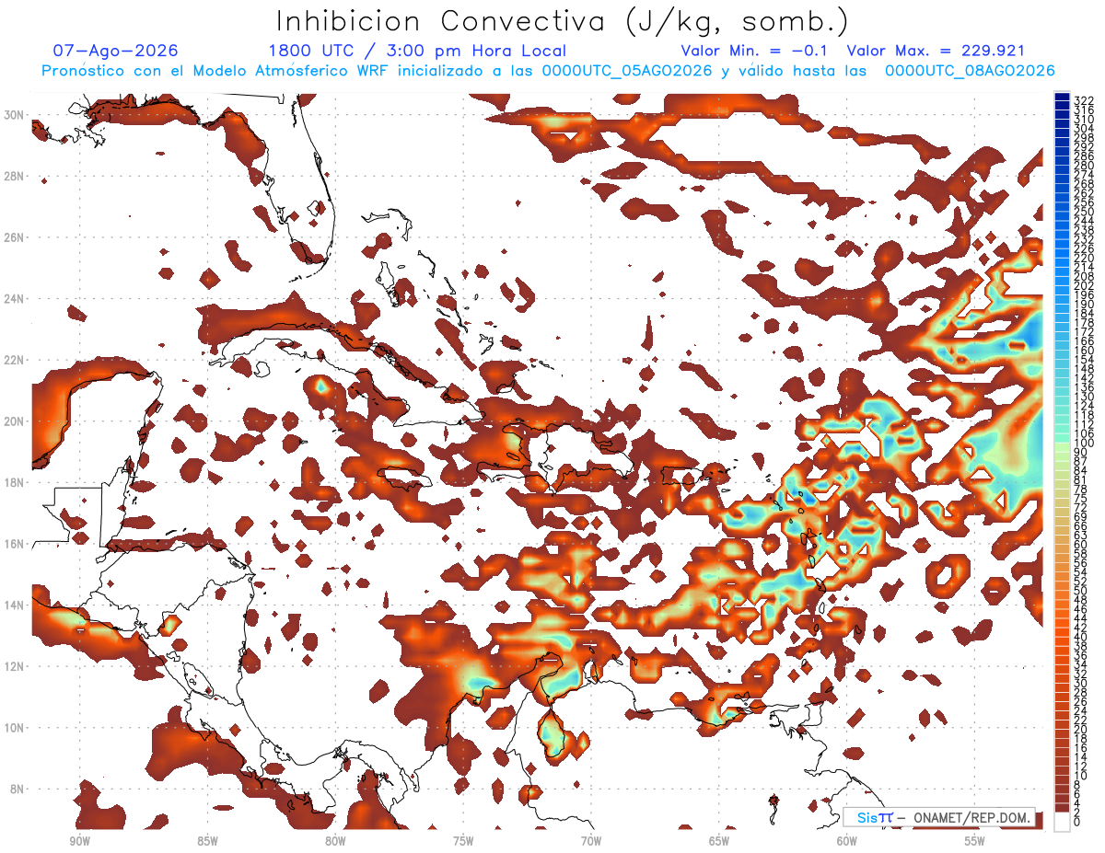The image size is (1105, 853).
Task: Click the '0000UTC_08AGO2026' valid-until timestamp
Action: (x=970, y=71)
